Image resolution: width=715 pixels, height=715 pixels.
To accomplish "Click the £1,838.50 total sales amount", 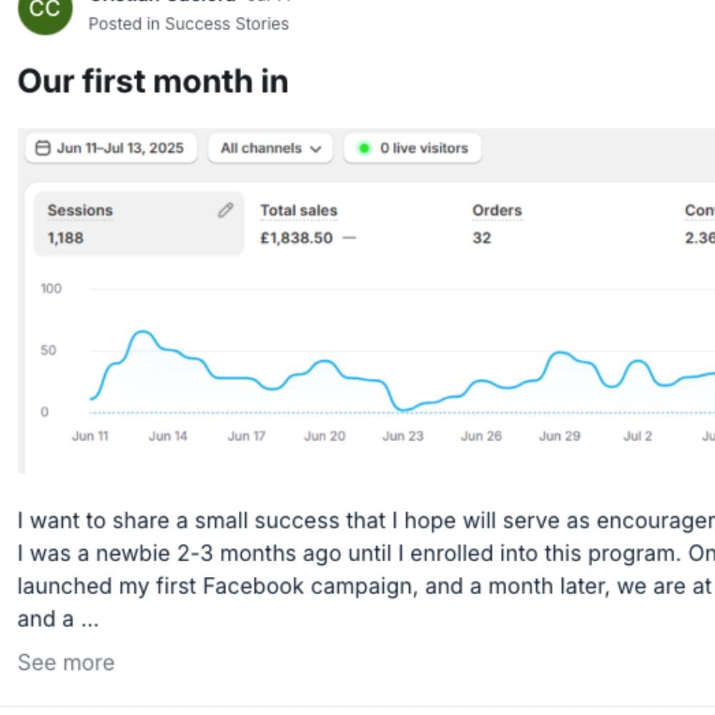I will [x=296, y=238].
